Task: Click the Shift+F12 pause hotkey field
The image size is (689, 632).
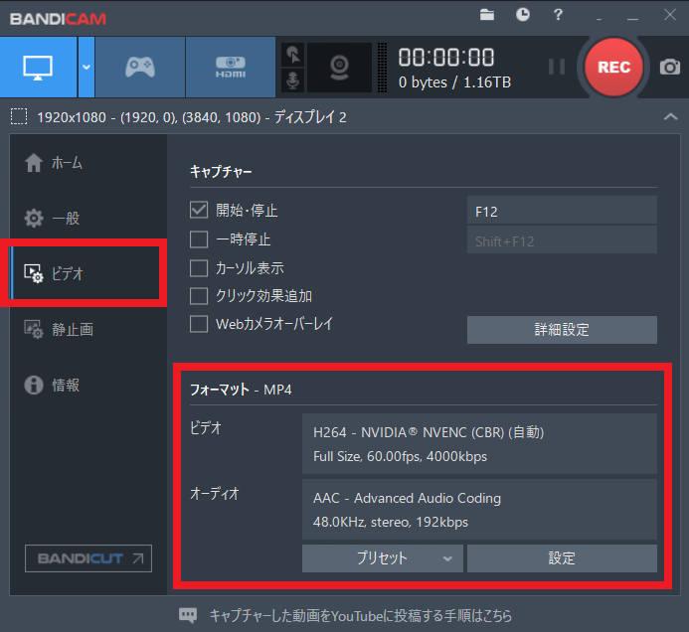Action: pos(562,239)
